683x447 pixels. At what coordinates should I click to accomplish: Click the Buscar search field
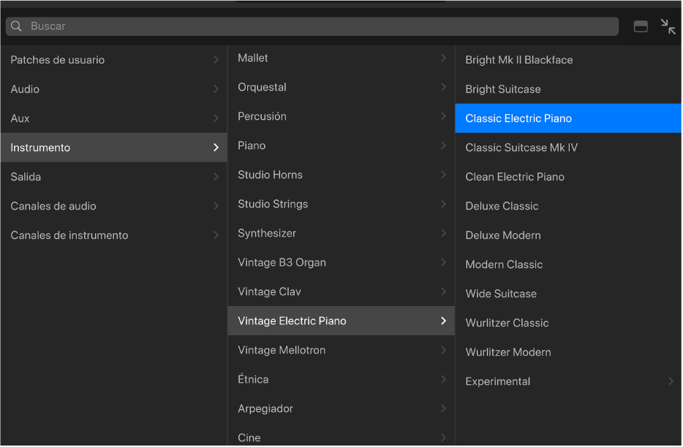312,26
